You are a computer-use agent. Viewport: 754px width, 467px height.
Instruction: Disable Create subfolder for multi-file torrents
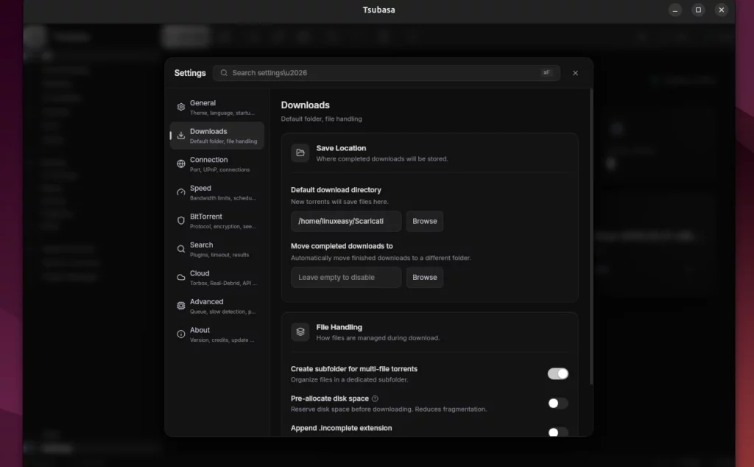click(x=557, y=373)
